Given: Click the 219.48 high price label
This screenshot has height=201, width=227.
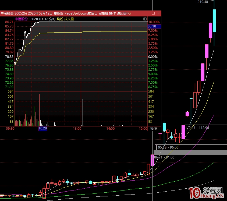Looking at the screenshot, I should point(203,2).
